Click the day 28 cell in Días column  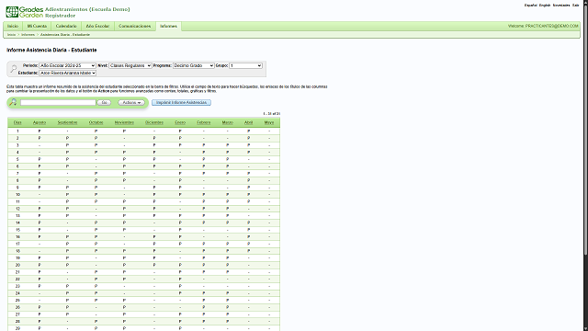click(17, 321)
